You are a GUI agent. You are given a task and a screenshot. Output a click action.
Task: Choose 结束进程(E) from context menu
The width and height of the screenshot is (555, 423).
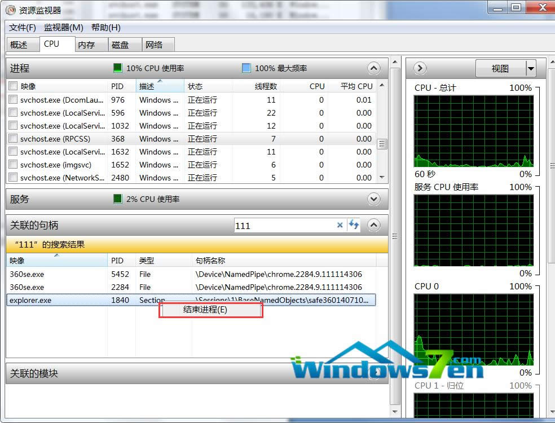(x=205, y=310)
